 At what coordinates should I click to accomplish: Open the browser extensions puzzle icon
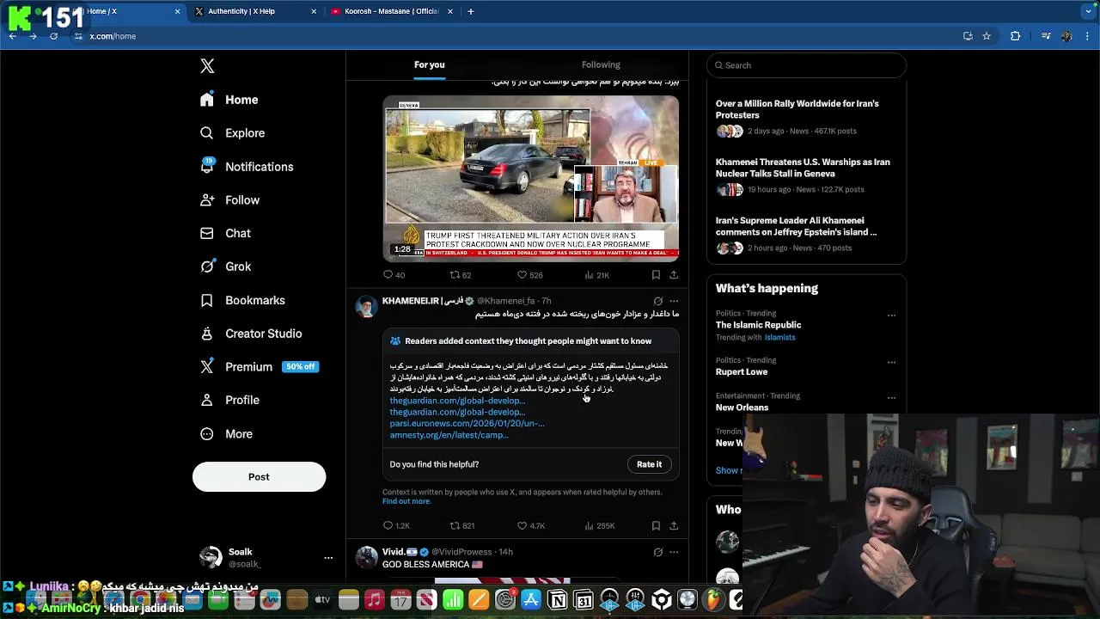point(1015,36)
